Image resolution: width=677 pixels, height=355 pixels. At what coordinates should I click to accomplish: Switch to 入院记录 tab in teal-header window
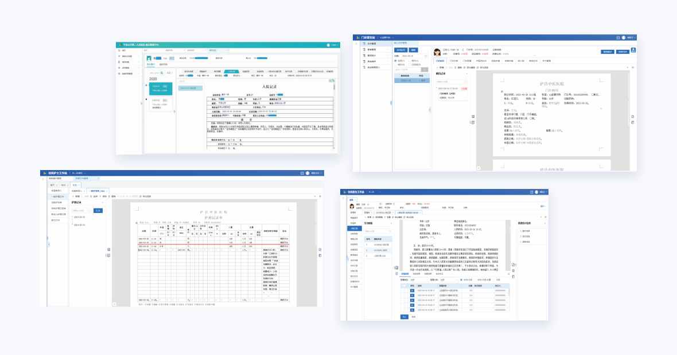(231, 71)
